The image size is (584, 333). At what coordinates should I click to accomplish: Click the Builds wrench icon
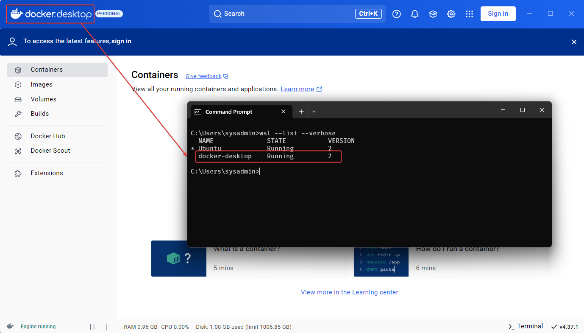pos(18,114)
